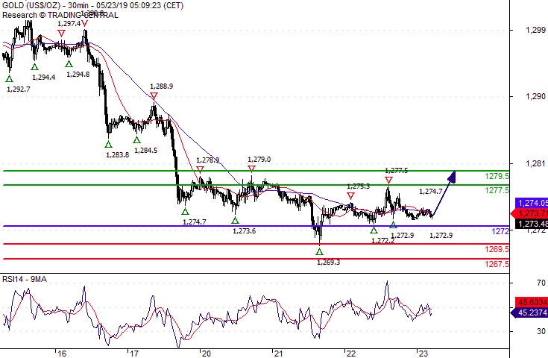
Task: Select the 1,299 price axis label
Action: coord(535,30)
